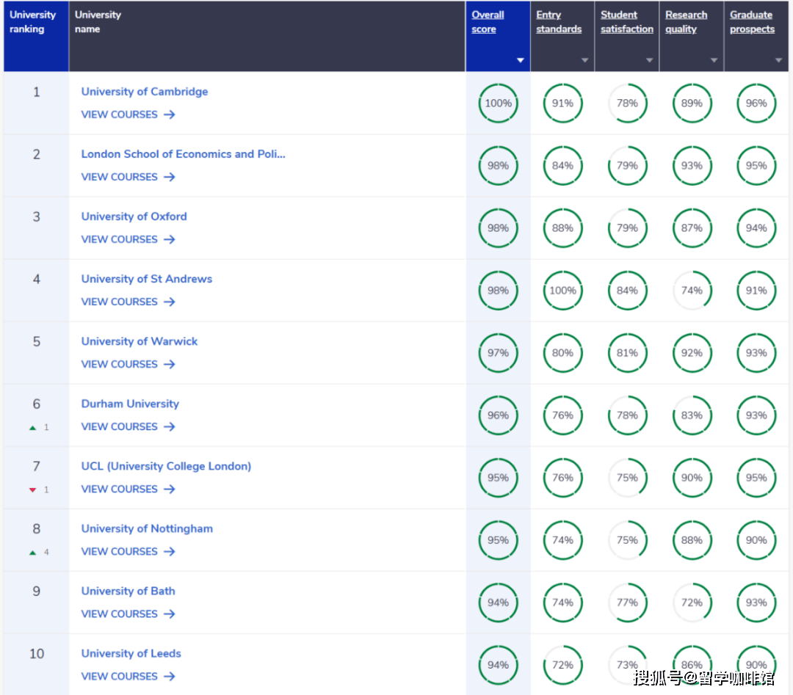
Task: Click the green up arrow under rank 8
Action: 33,553
